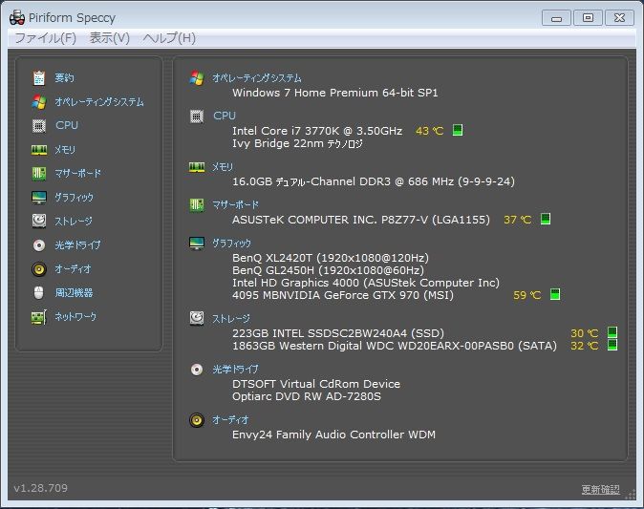
Task: Click the monitor icon in summary panel
Action: pyautogui.click(x=197, y=244)
